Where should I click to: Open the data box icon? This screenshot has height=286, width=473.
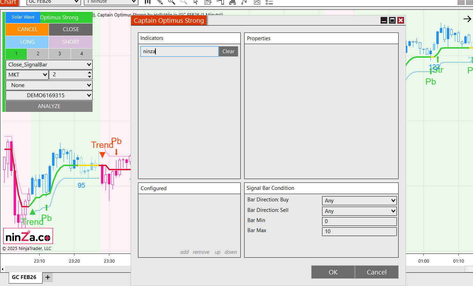[x=208, y=2]
